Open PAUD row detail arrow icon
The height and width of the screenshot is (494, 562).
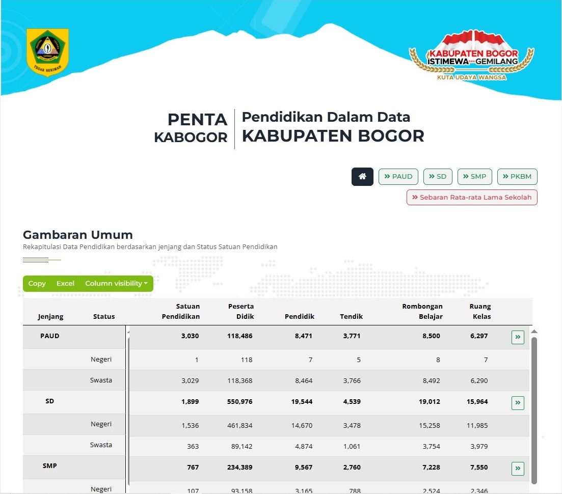(518, 337)
